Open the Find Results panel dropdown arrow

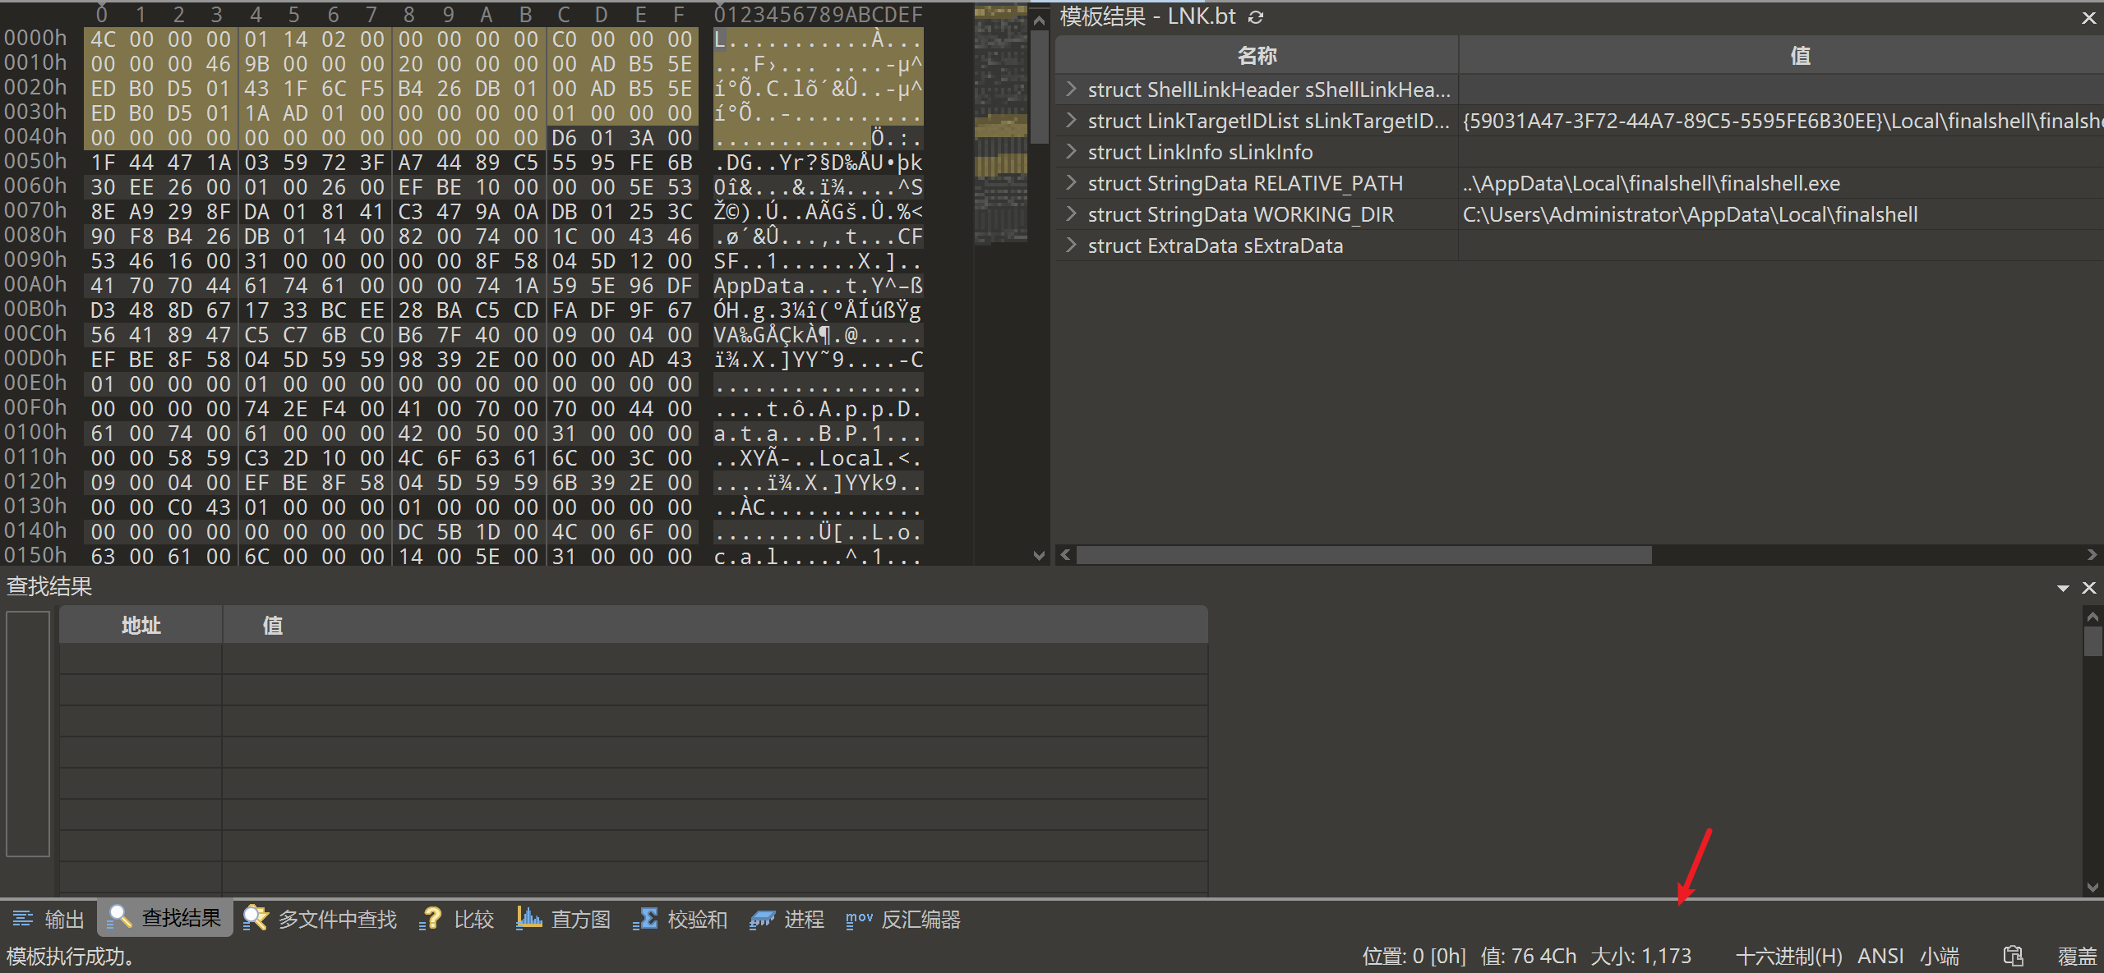click(x=2063, y=588)
